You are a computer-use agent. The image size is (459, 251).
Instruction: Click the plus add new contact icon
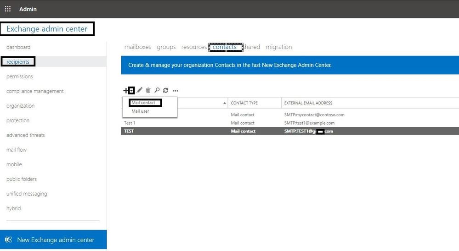[125, 91]
